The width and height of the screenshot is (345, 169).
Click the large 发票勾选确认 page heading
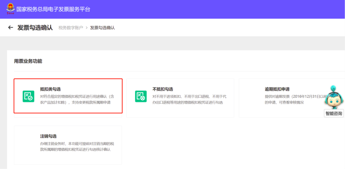(35, 28)
